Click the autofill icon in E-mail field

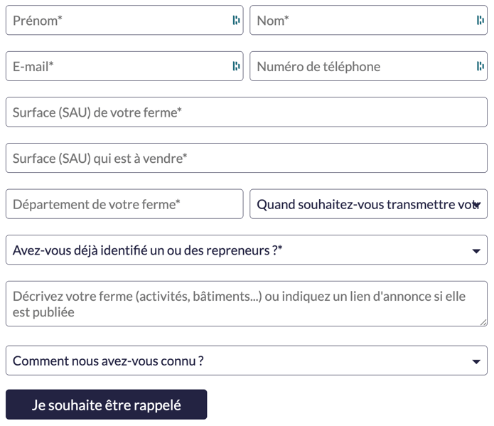(x=236, y=66)
